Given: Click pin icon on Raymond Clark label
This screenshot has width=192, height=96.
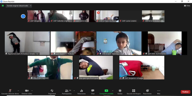Looking at the screenshot, I should pos(6,54).
